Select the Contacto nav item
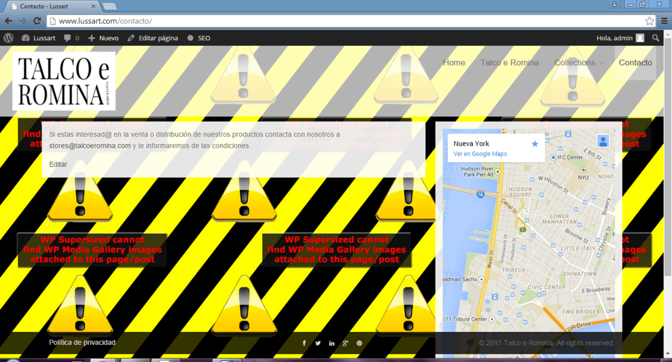672x362 pixels. 635,62
